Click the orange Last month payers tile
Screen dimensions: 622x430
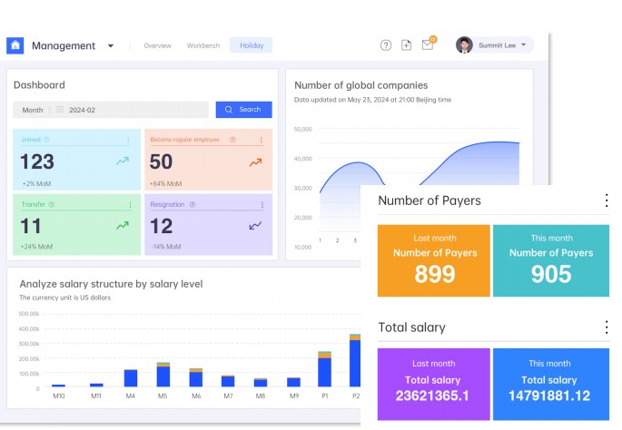(434, 260)
